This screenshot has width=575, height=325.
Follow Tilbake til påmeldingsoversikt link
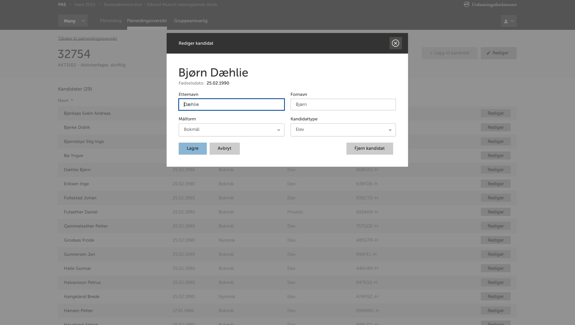(87, 38)
